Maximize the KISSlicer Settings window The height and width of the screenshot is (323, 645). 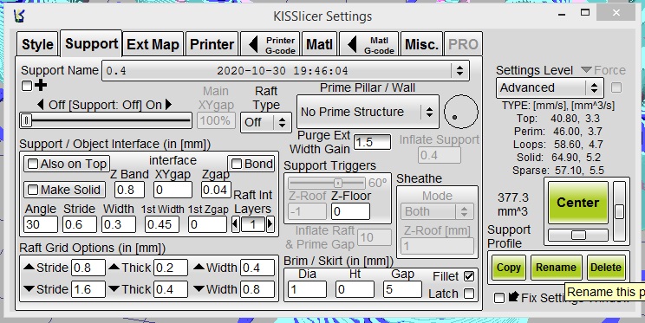pyautogui.click(x=585, y=13)
